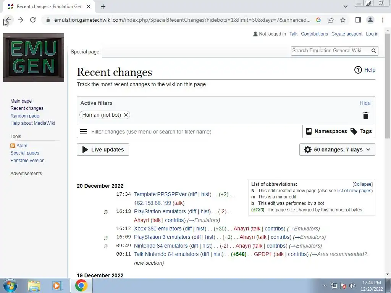Click the share page icon
The height and width of the screenshot is (293, 391).
tap(331, 20)
